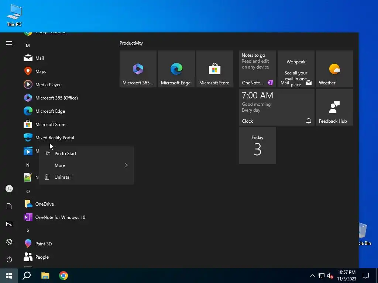Screen dimensions: 378x283
Task: Click the letter O section header
Action: (28, 191)
